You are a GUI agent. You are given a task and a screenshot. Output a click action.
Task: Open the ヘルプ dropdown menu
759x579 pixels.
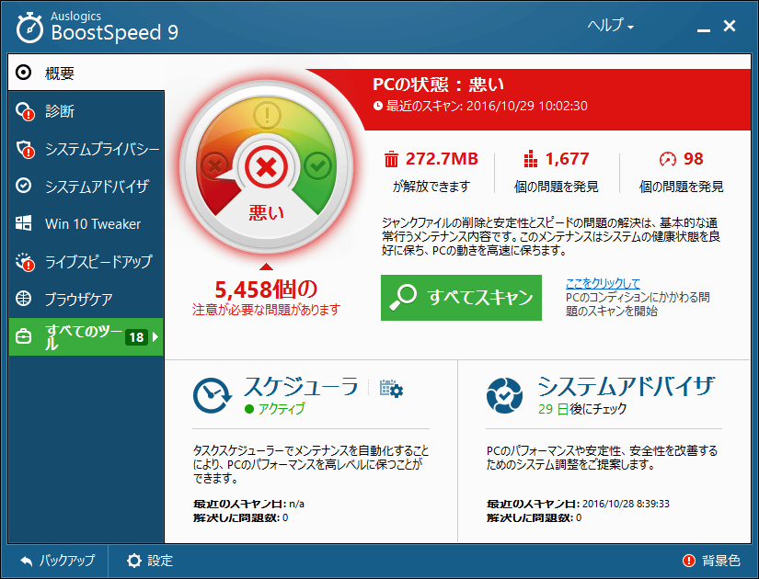tap(610, 25)
